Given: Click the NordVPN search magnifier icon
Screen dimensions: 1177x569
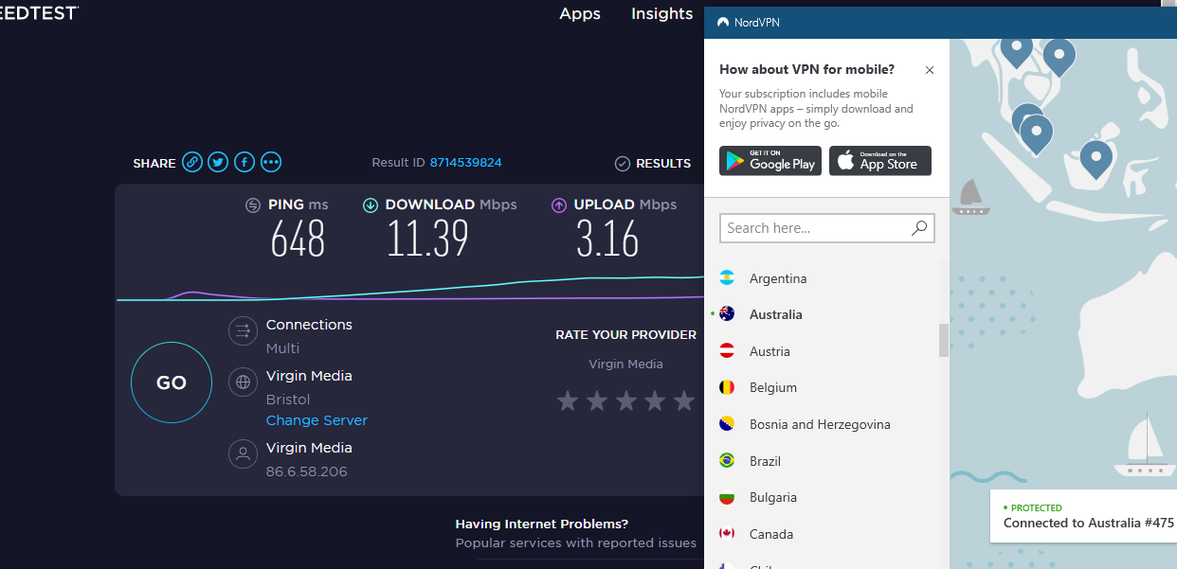Looking at the screenshot, I should coord(918,228).
